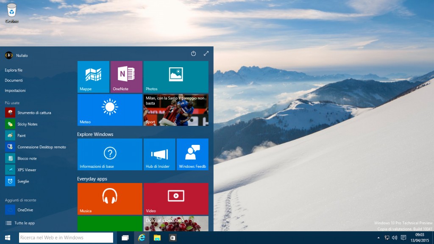Click the Aggiunti di recente label
Image resolution: width=434 pixels, height=244 pixels.
[x=20, y=200]
